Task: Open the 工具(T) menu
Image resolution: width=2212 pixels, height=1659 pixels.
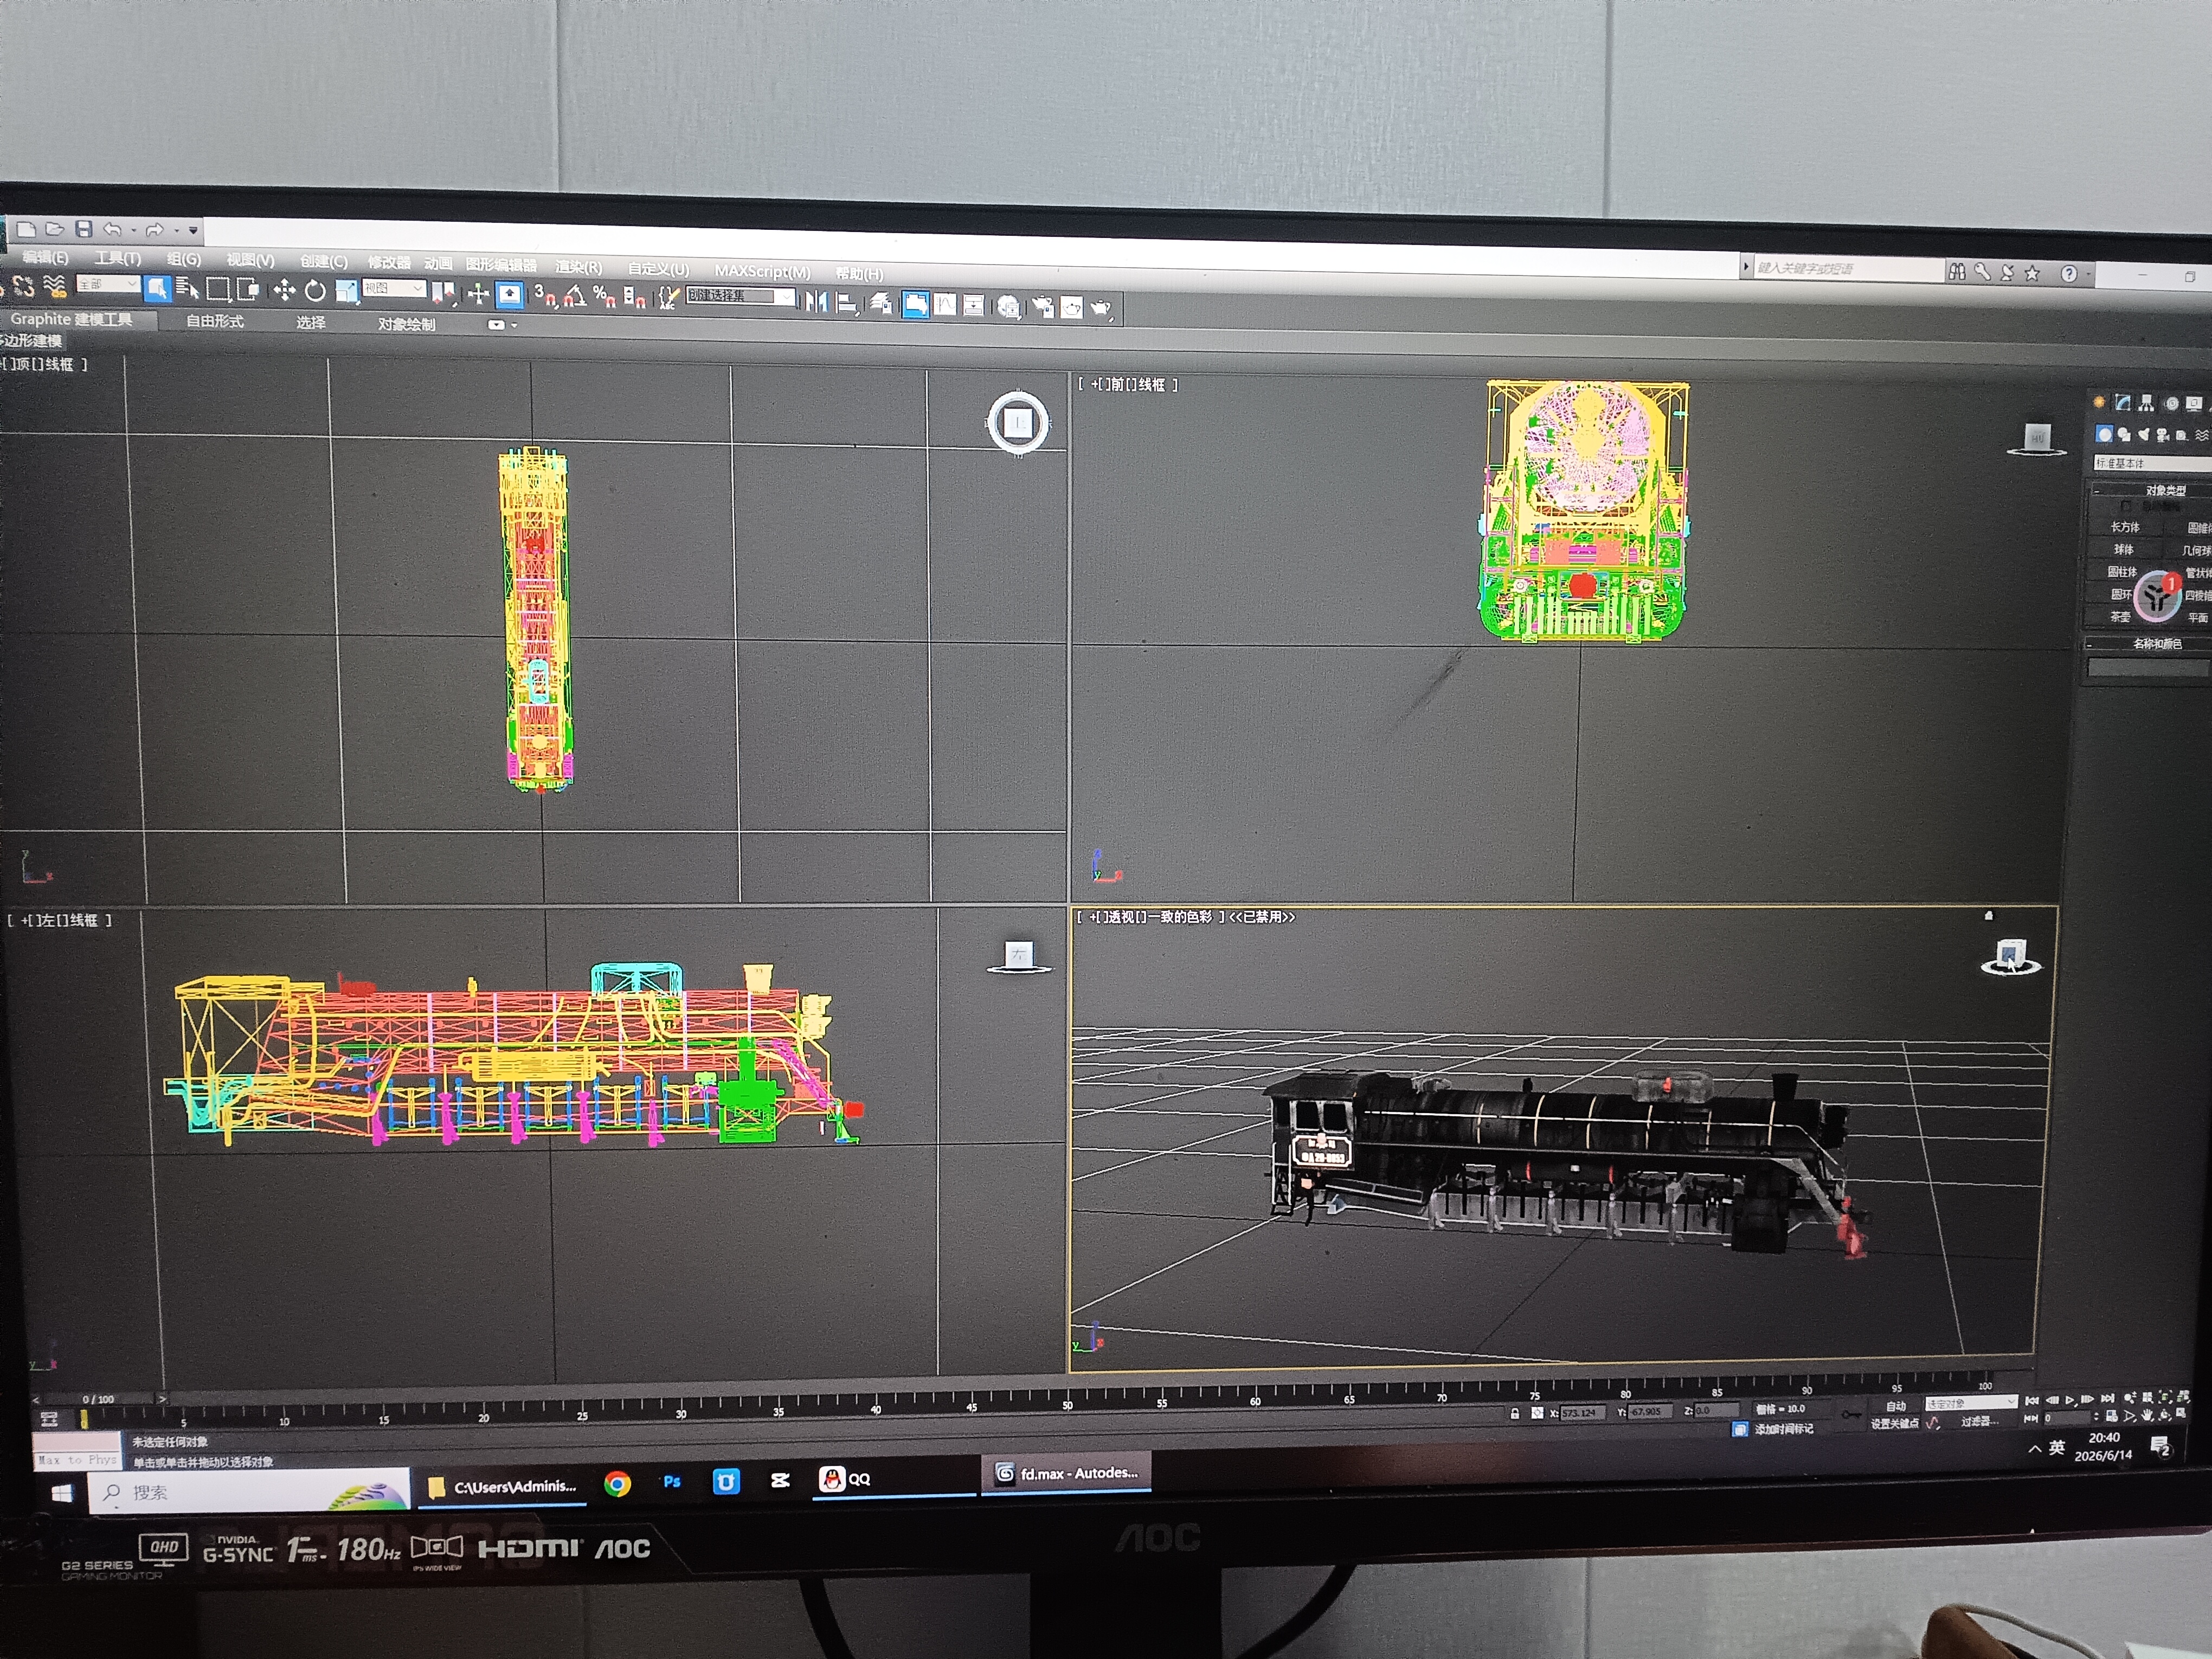Action: pos(118,259)
